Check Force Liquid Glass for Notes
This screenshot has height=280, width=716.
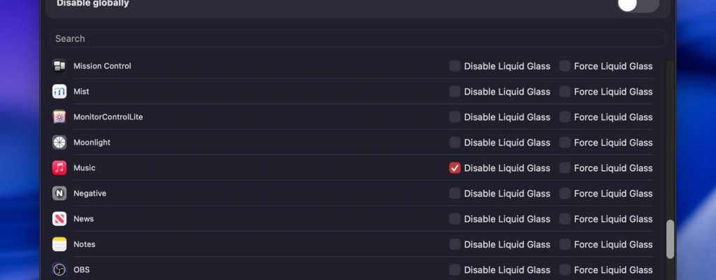pos(565,244)
